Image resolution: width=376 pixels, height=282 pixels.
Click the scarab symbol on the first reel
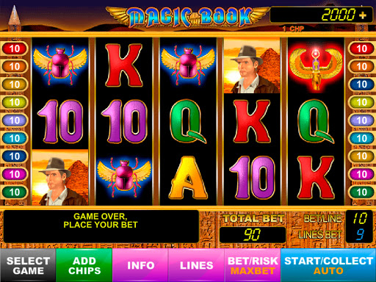pyautogui.click(x=60, y=64)
